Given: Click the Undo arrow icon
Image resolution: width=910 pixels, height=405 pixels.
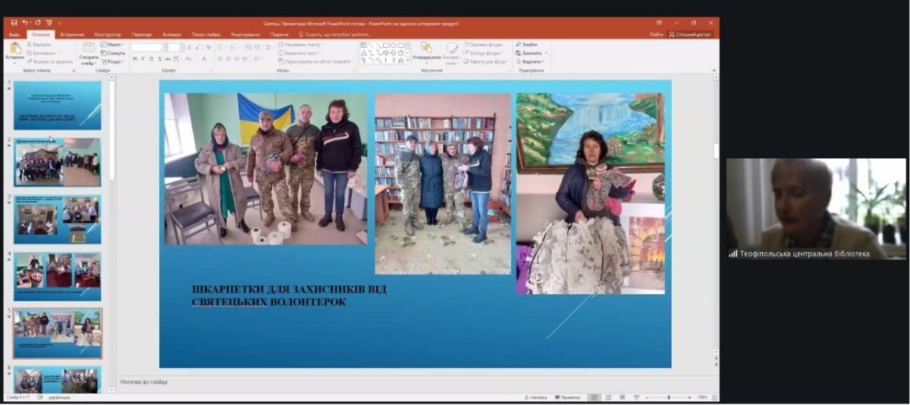Looking at the screenshot, I should click(x=24, y=23).
